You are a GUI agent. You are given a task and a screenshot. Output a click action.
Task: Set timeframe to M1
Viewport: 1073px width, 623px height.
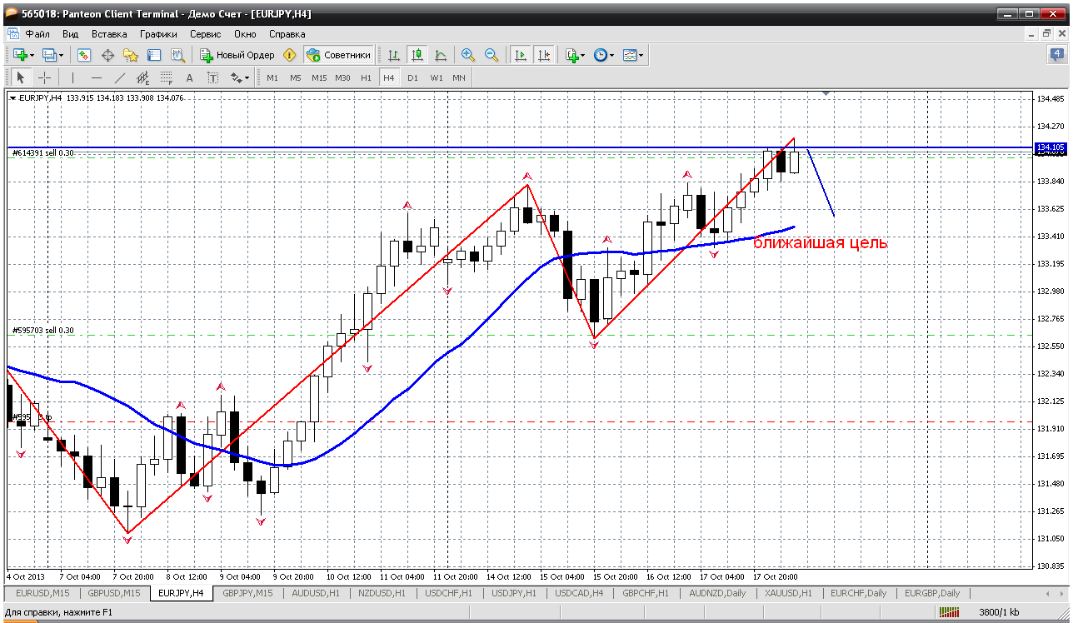(272, 77)
